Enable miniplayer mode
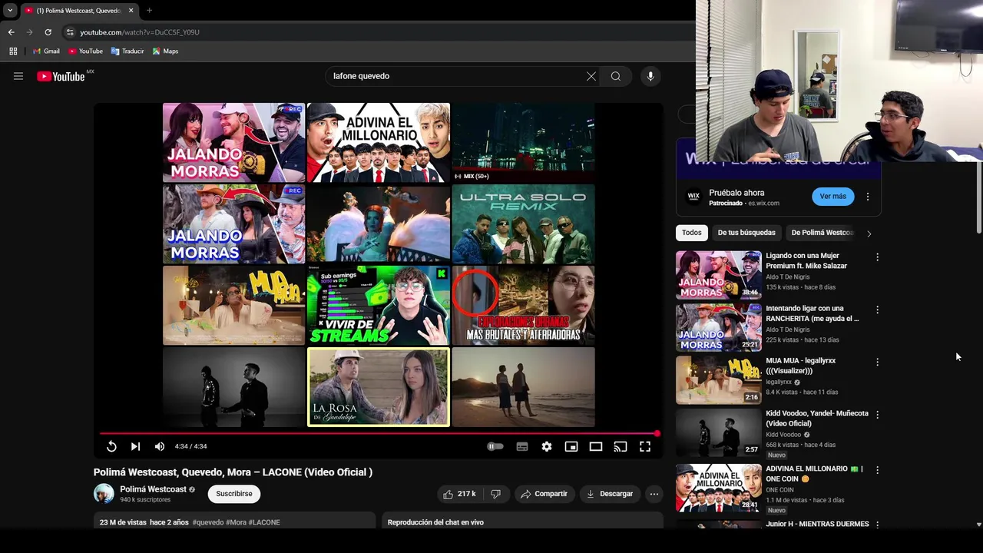The image size is (983, 553). point(571,446)
